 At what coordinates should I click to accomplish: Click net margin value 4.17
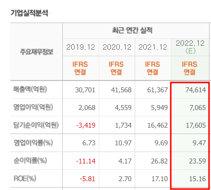(x=125, y=161)
